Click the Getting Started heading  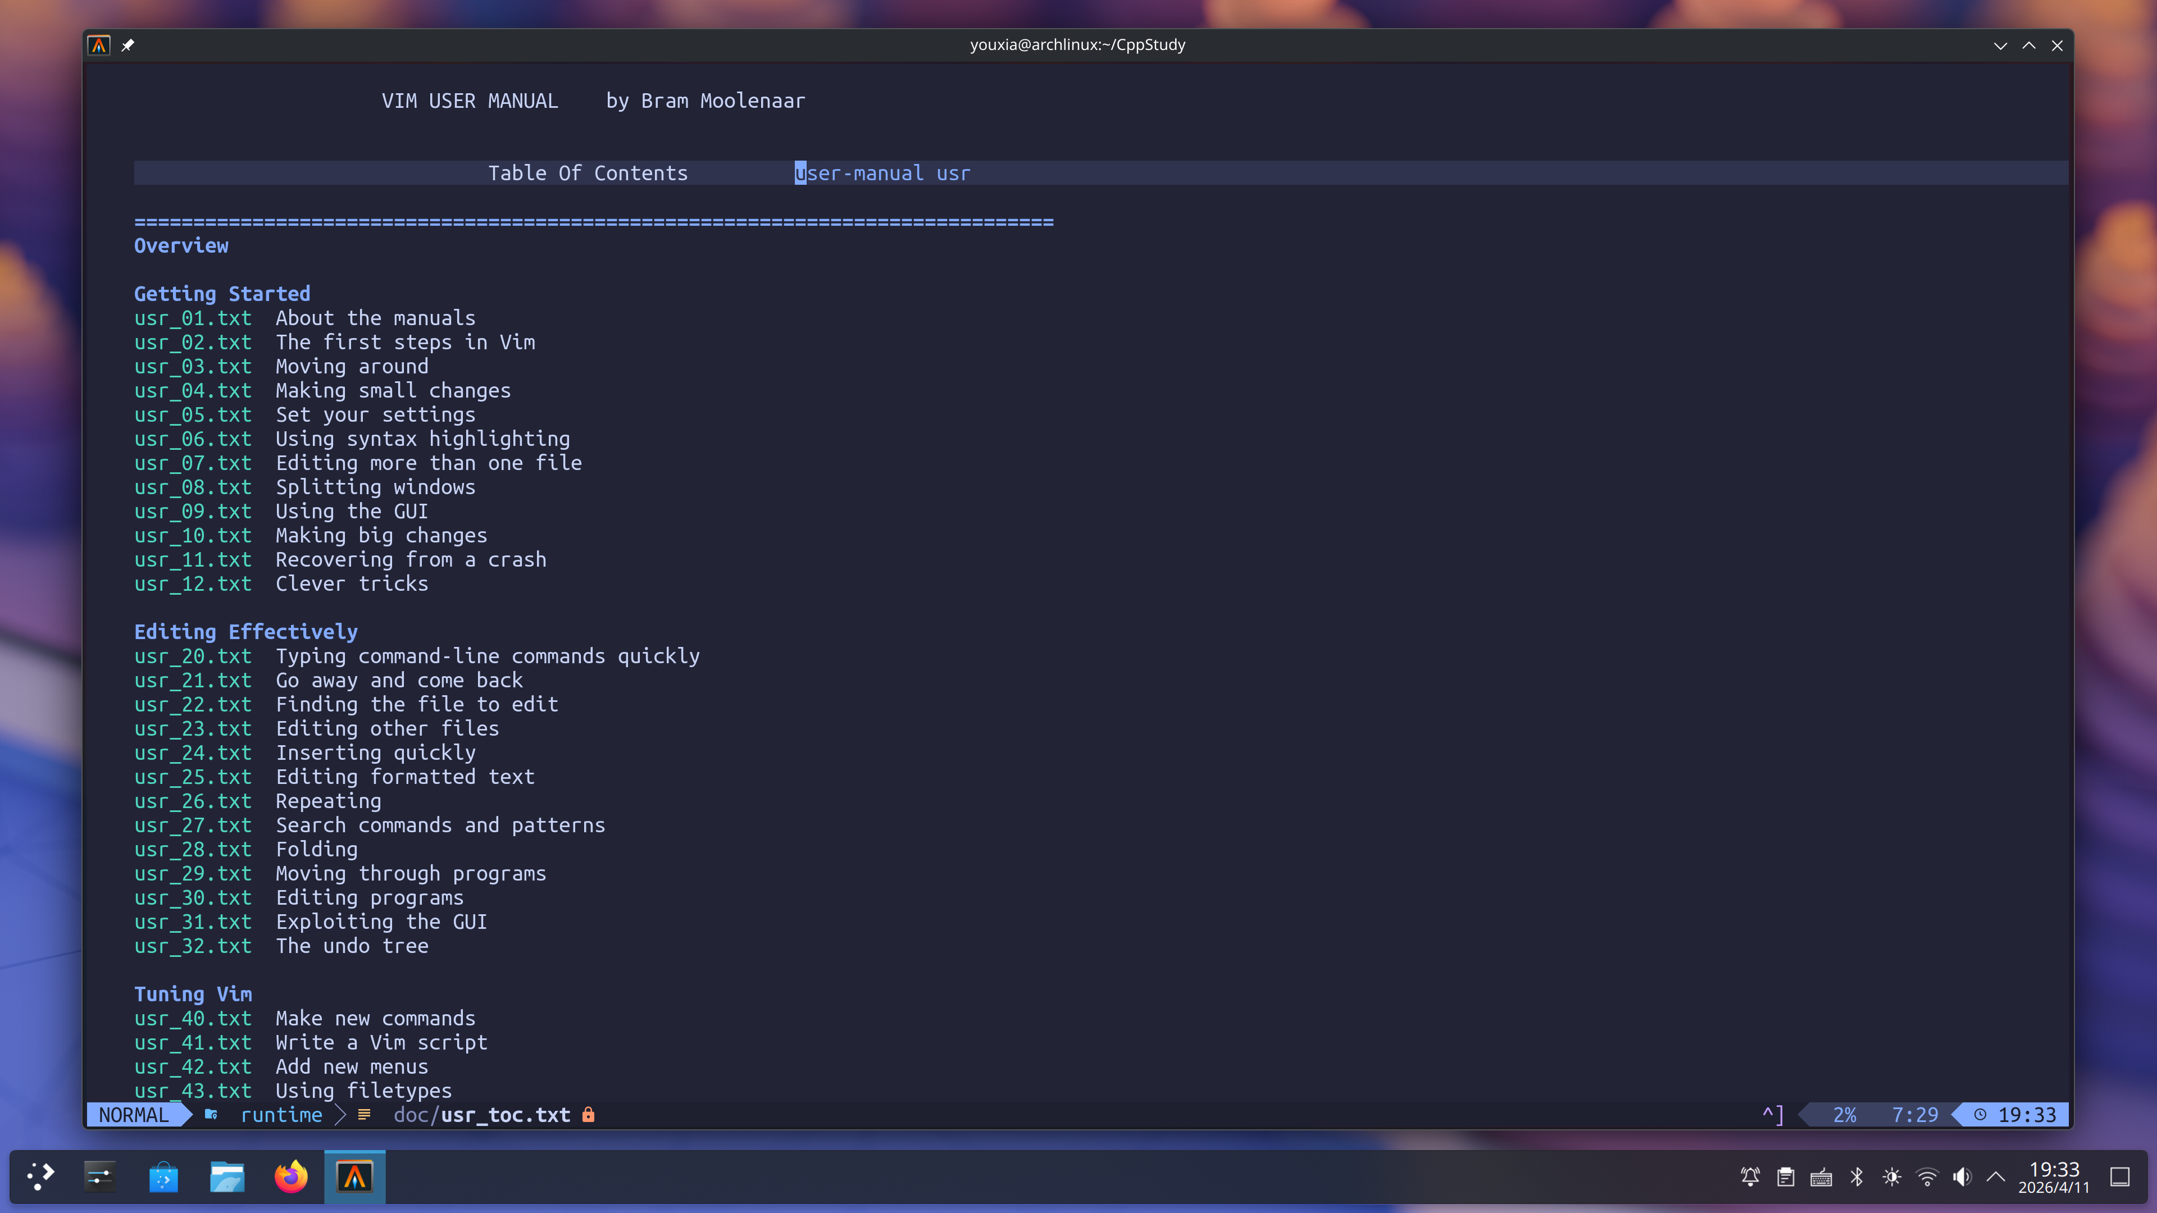[222, 294]
